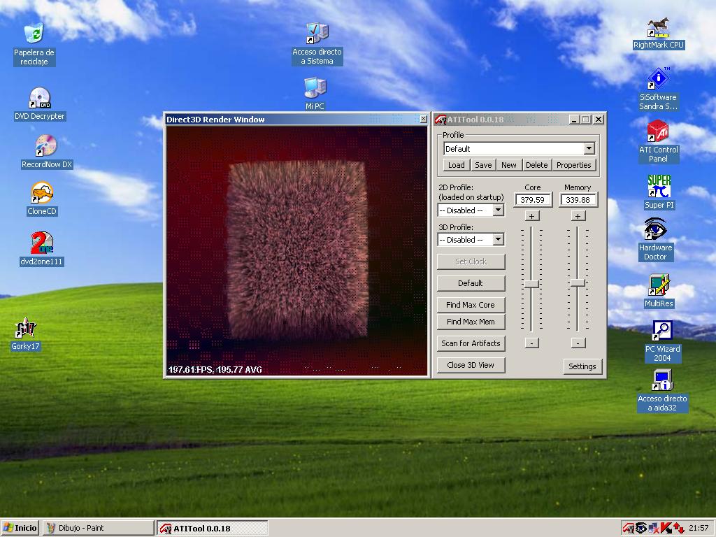Image resolution: width=716 pixels, height=537 pixels.
Task: Decrease Core clock with minus button
Action: (531, 343)
